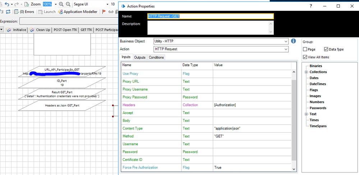The image size is (359, 175).
Task: Toggle the View All Items checkbox
Action: click(305, 57)
